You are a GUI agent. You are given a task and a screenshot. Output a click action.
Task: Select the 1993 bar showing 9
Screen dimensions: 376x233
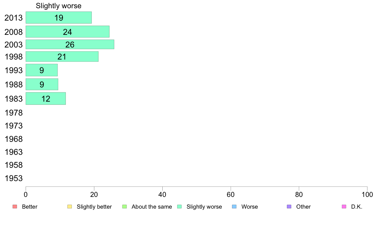(x=42, y=70)
